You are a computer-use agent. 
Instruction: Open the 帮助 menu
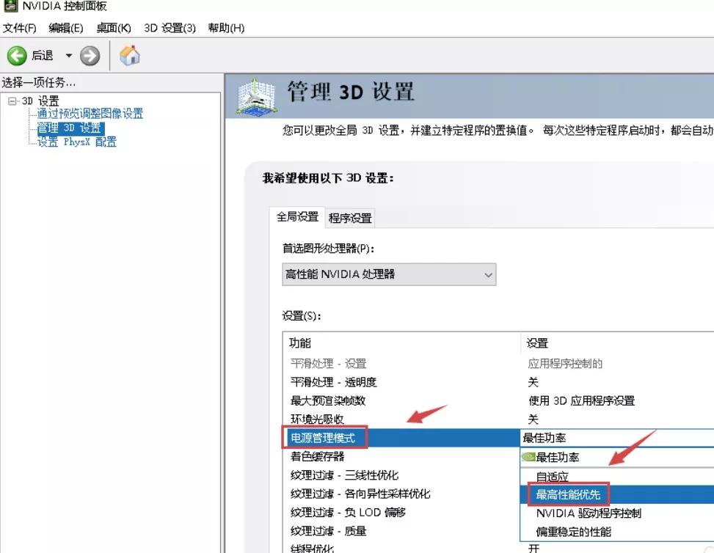coord(225,28)
